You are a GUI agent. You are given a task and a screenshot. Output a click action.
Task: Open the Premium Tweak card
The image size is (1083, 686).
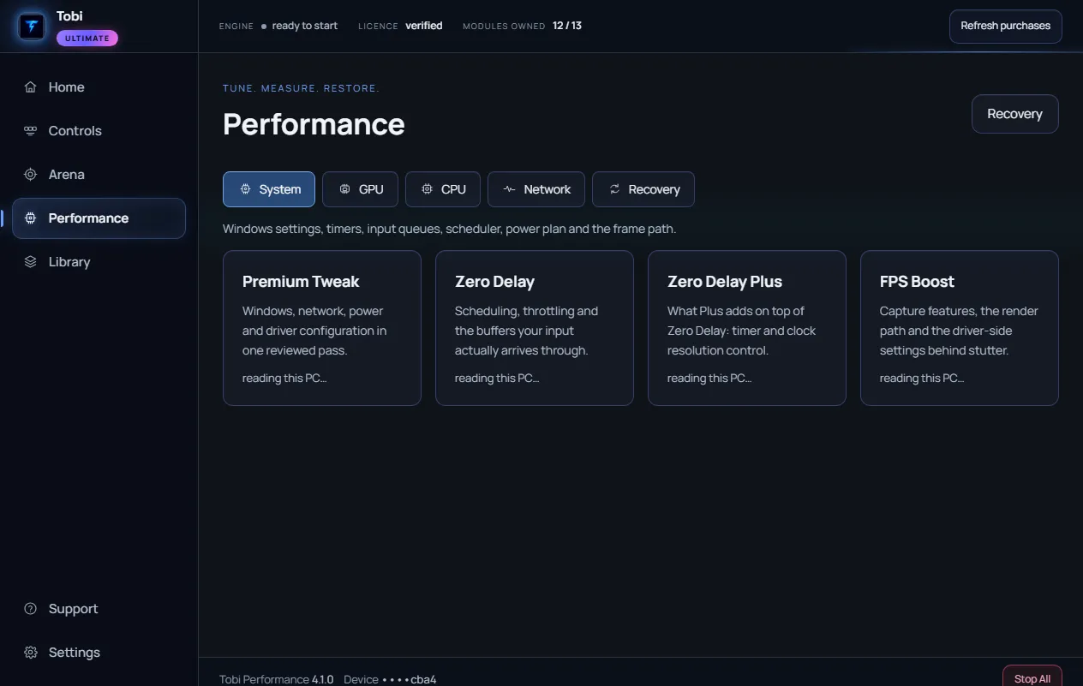click(x=322, y=328)
